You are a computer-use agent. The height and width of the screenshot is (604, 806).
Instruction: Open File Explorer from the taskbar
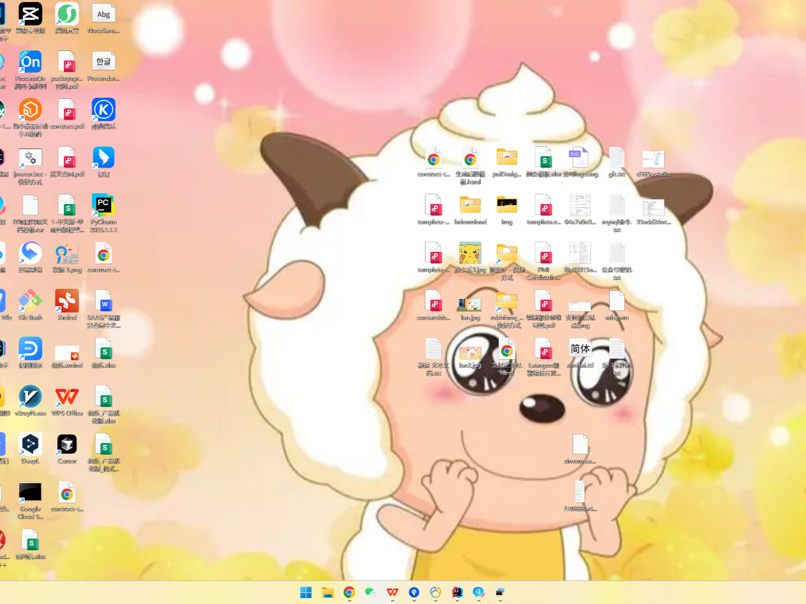328,592
